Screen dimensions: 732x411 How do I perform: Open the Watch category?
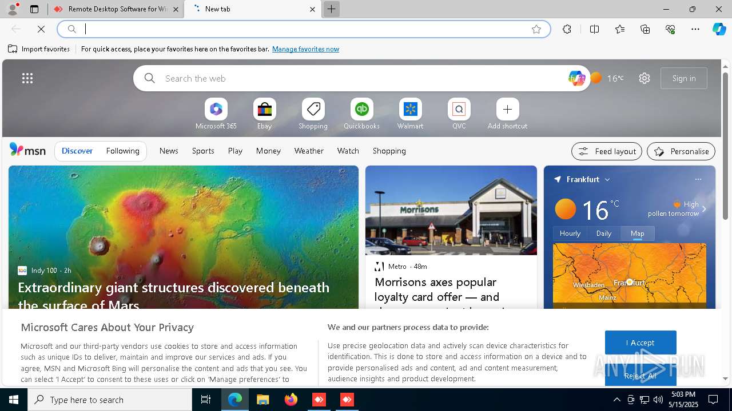[x=348, y=151]
